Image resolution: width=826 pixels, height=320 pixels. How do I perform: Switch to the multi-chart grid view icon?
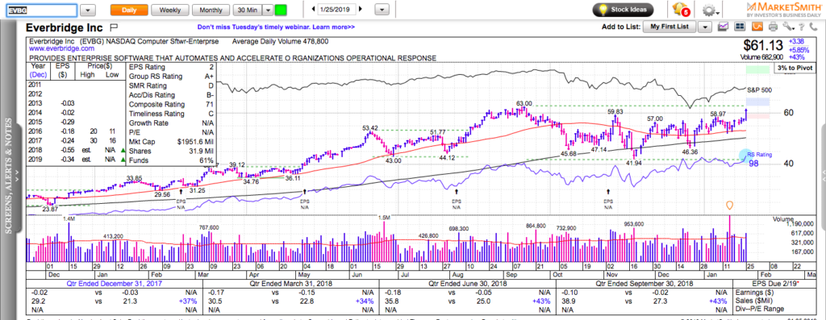741,27
